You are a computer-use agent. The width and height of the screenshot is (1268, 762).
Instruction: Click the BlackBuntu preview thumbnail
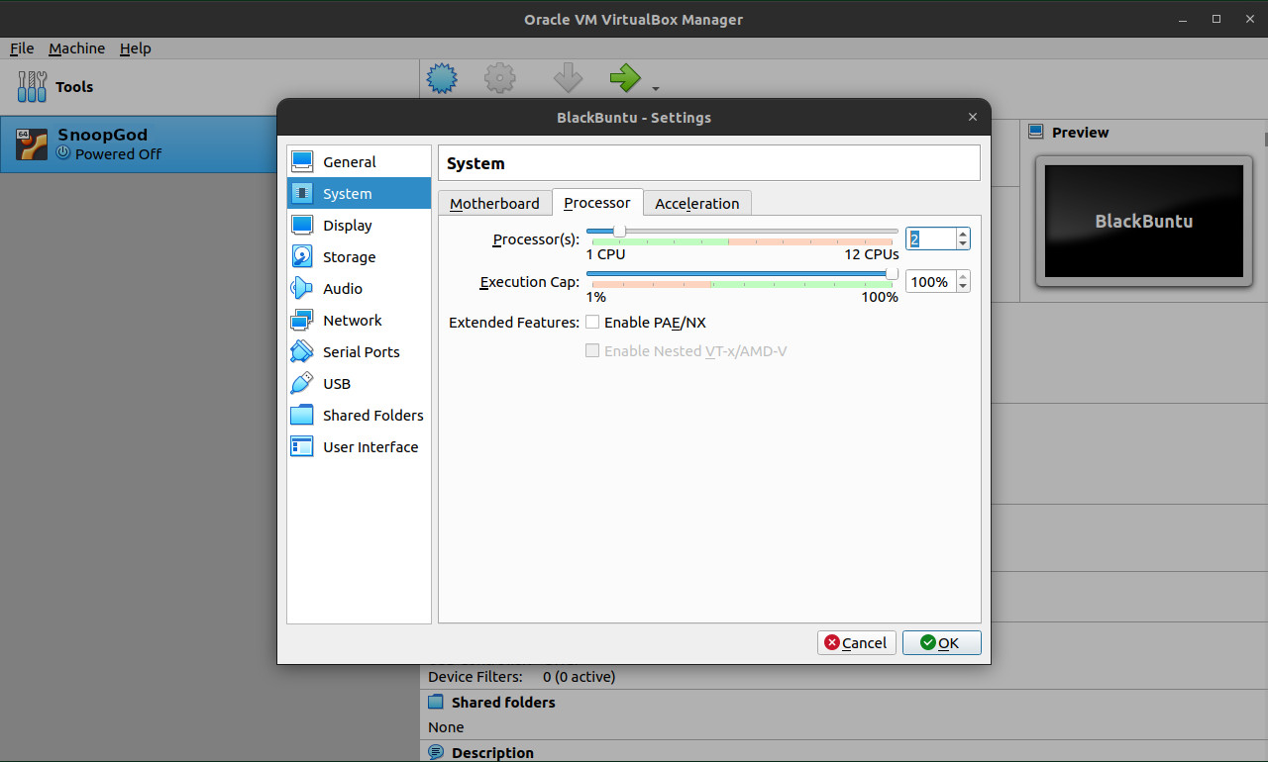[x=1144, y=221]
